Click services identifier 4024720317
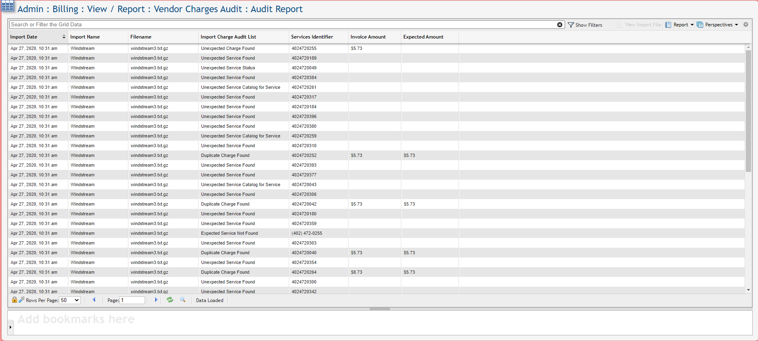Image resolution: width=758 pixels, height=341 pixels. 304,97
